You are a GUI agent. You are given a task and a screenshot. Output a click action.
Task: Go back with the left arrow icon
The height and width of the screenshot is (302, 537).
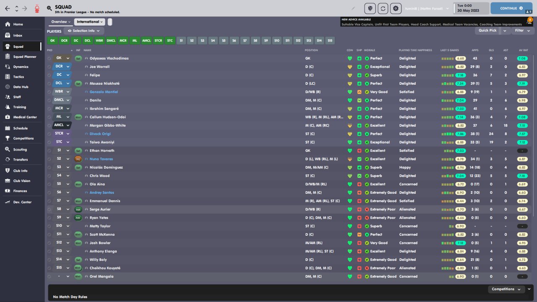tap(8, 8)
